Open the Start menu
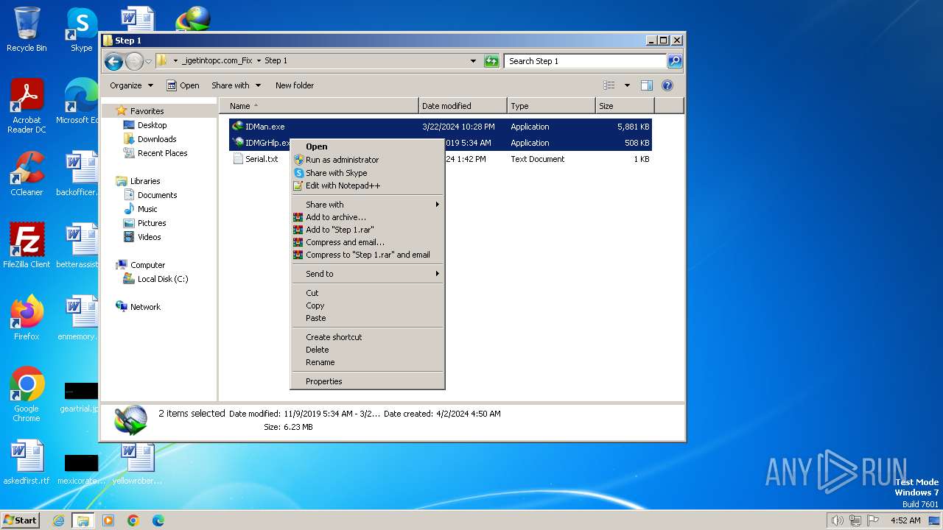943x530 pixels. pyautogui.click(x=21, y=520)
